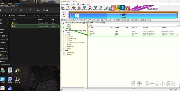
Task: Open the File menu in DiskGenius
Action: [x=62, y=4]
